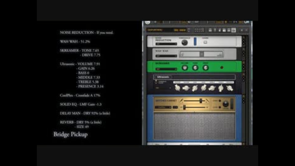Click the Ultrasonic amp name label
The image size is (295, 166).
point(163,77)
